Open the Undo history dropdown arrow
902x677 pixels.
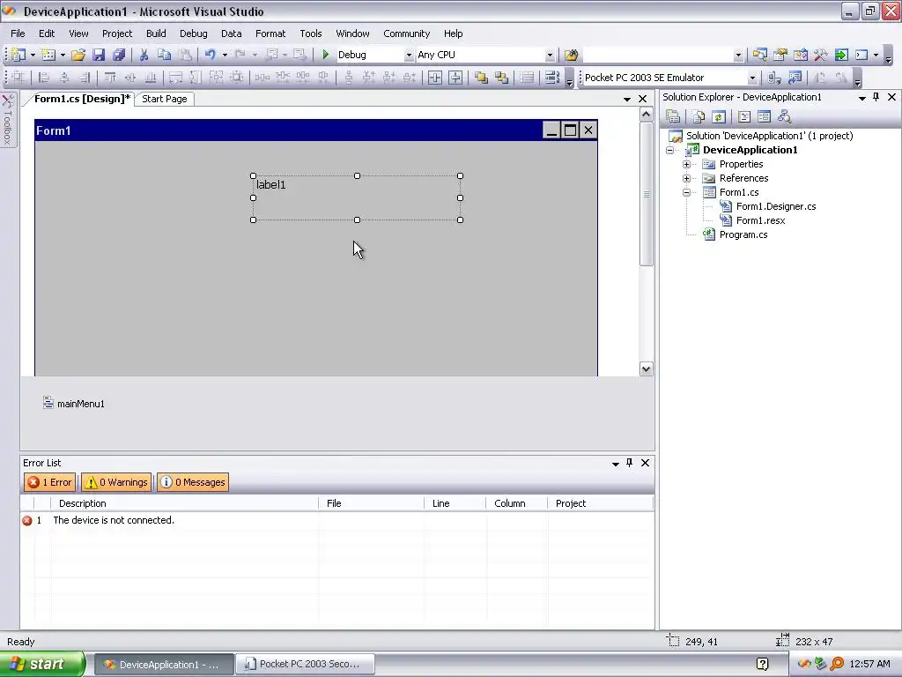coord(225,56)
